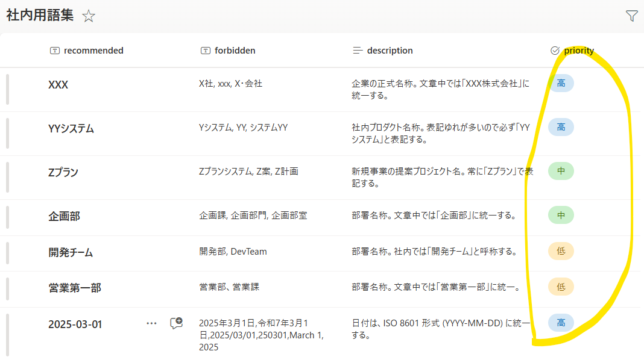This screenshot has height=360, width=644.
Task: Click the ISO 8601 description cell
Action: (441, 329)
